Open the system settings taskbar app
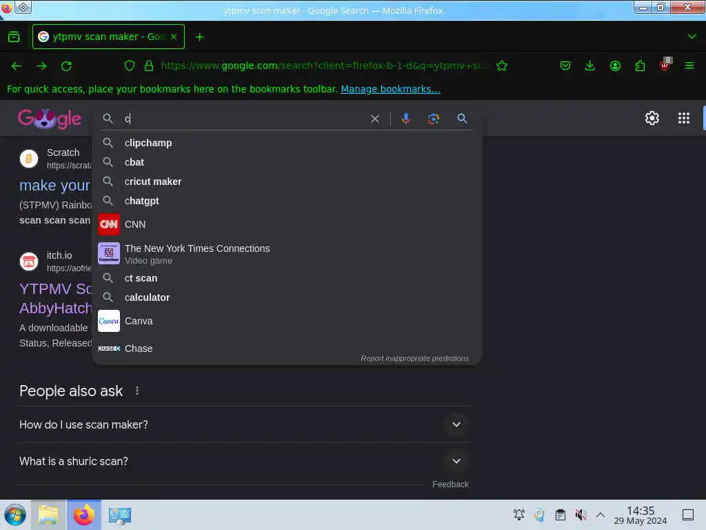Screen dimensions: 706x530 (x=120, y=515)
